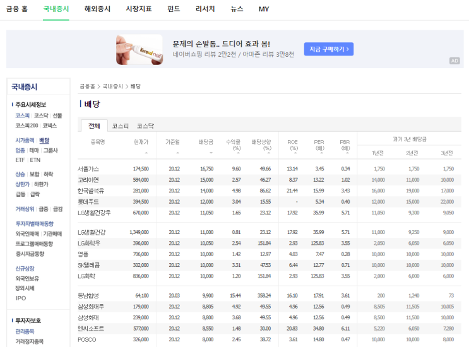Open stock 삼성화재우 in table
Viewport: 469px width, 347px height.
[91, 307]
